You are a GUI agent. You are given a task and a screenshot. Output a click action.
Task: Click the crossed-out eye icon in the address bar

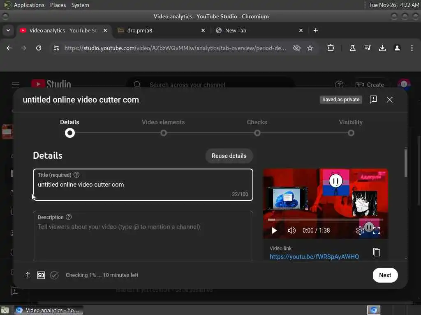(x=297, y=48)
